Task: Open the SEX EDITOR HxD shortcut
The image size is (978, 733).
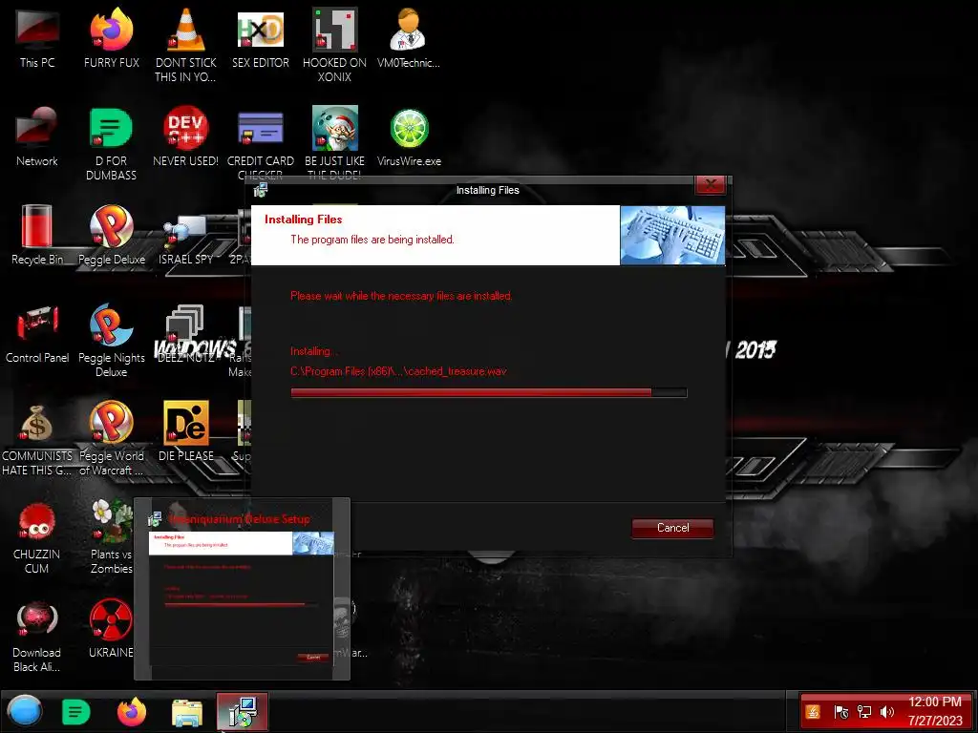Action: pyautogui.click(x=261, y=37)
